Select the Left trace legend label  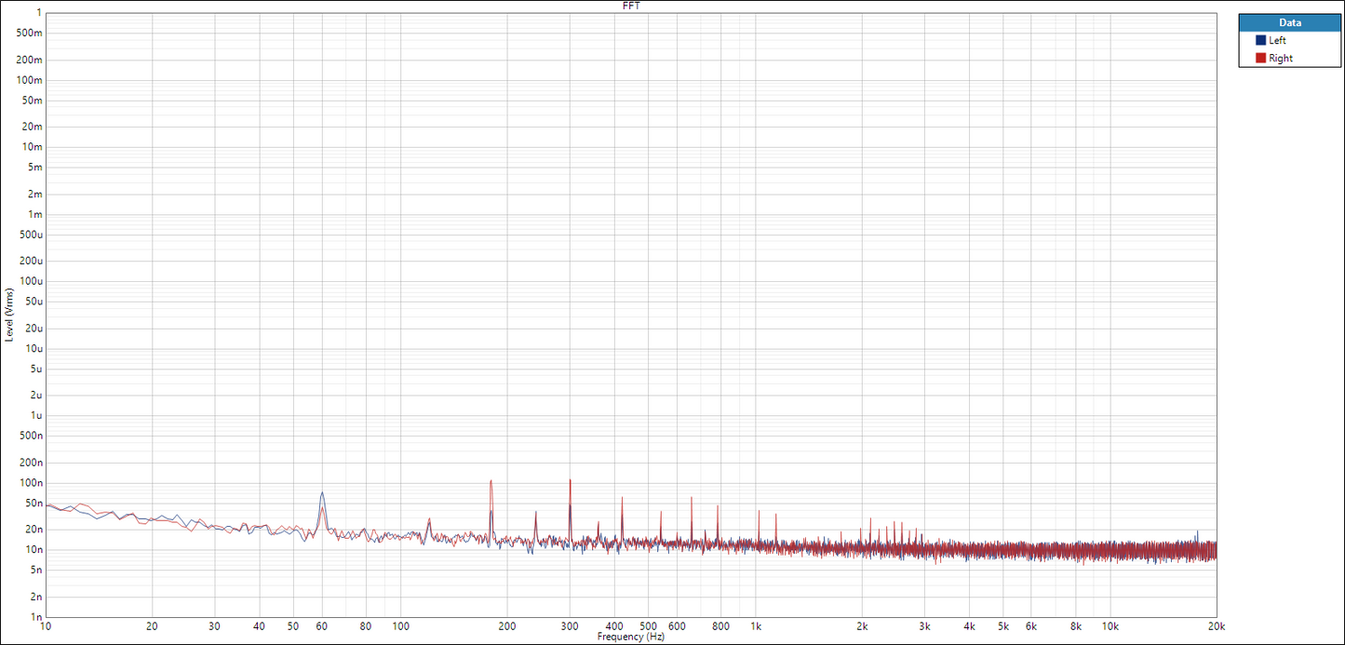coord(1277,41)
